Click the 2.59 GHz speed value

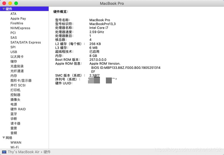pos(97,32)
